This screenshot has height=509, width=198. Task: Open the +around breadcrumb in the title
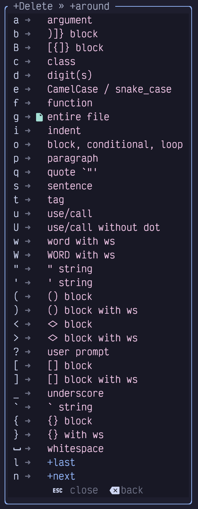click(x=89, y=6)
